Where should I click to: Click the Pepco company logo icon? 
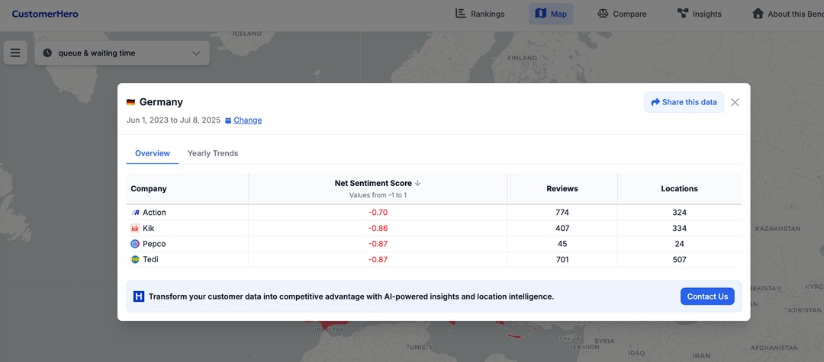click(x=135, y=244)
